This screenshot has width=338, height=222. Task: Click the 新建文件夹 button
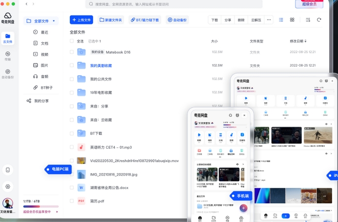(111, 20)
